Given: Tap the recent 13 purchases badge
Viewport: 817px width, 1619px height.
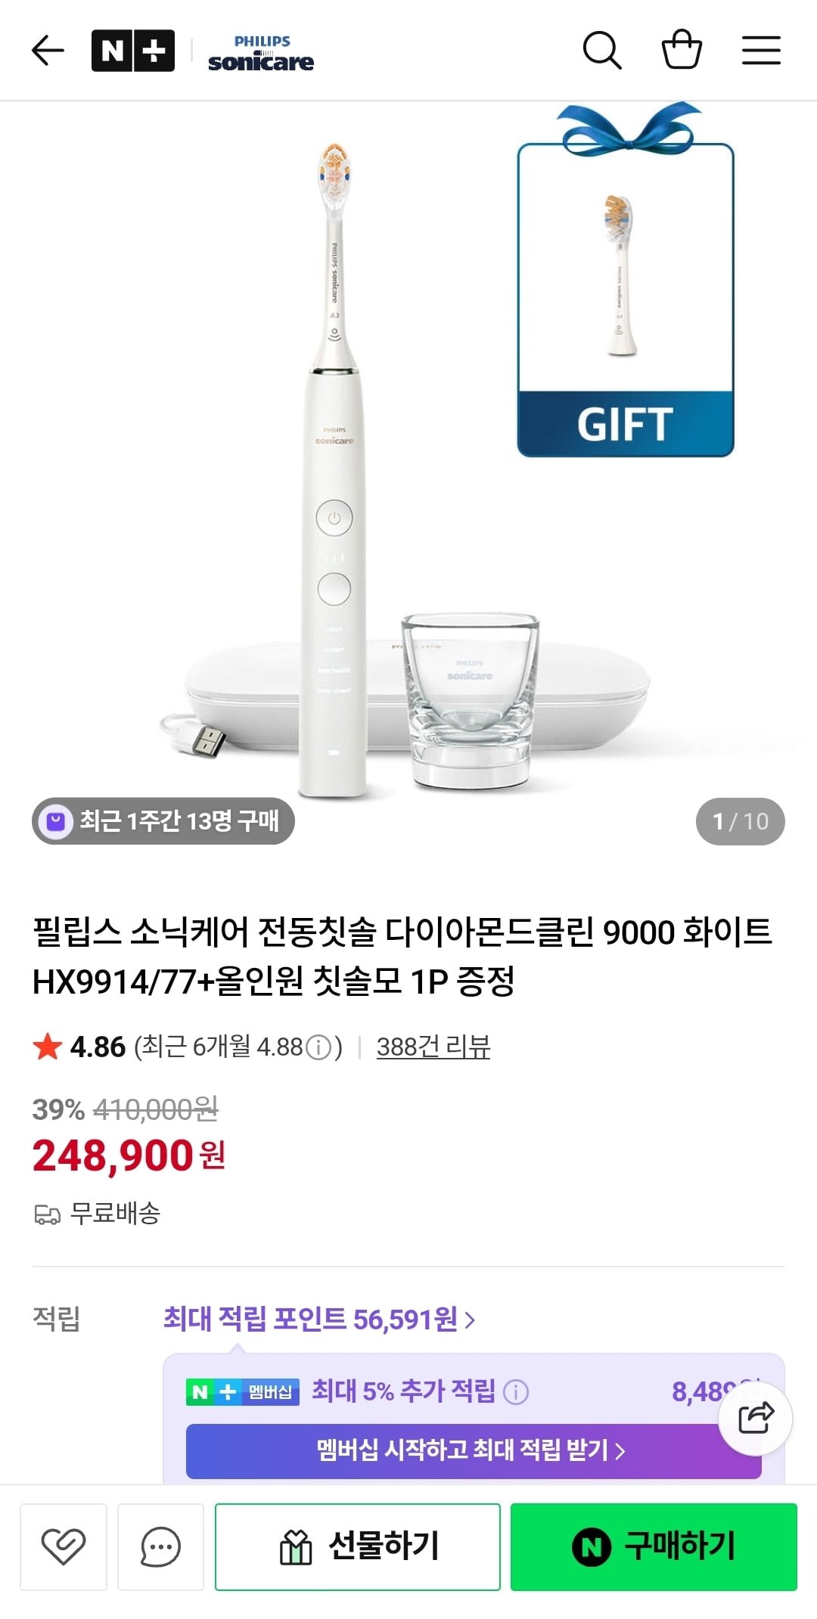Looking at the screenshot, I should click(x=163, y=821).
